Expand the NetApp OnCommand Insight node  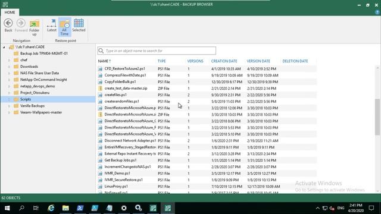pos(10,80)
